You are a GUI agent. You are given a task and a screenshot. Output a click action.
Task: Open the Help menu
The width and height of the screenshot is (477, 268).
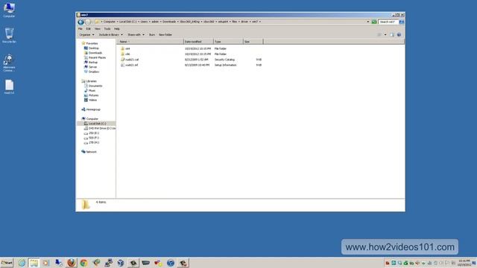[x=117, y=29]
